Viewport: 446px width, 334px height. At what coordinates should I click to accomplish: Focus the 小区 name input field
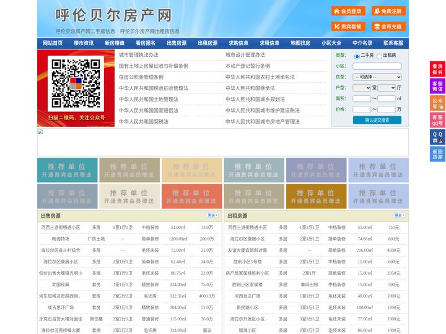(377, 66)
